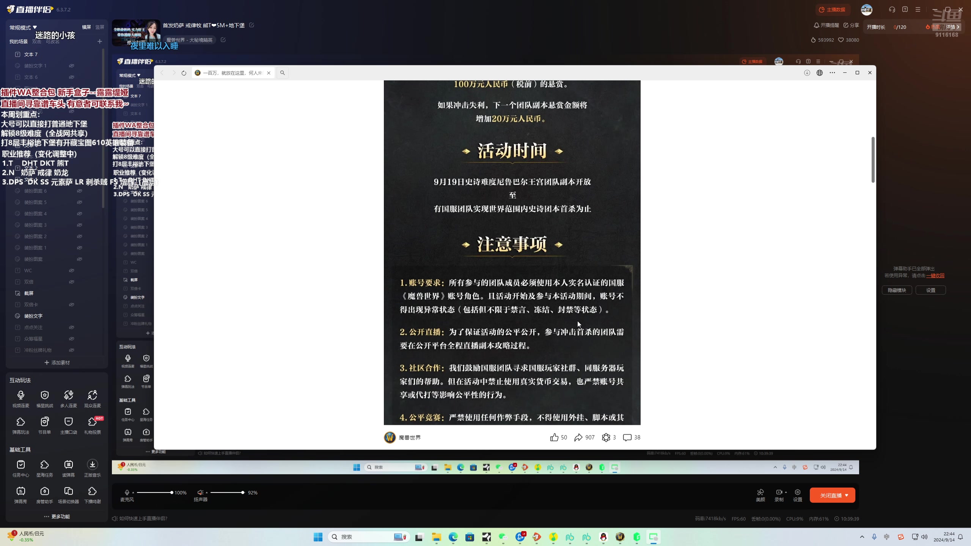This screenshot has height=546, width=971.
Task: Toggle visibility of 装扮图案 2 layer
Action: click(80, 236)
